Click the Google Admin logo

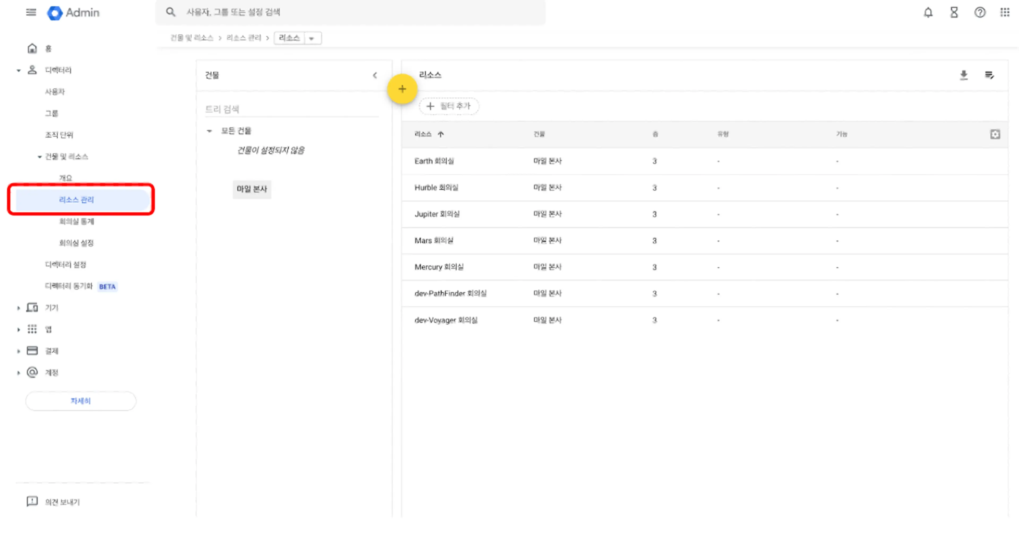[73, 13]
